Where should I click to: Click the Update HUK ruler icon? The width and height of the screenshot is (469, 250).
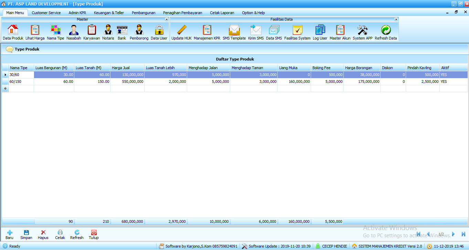pyautogui.click(x=181, y=32)
